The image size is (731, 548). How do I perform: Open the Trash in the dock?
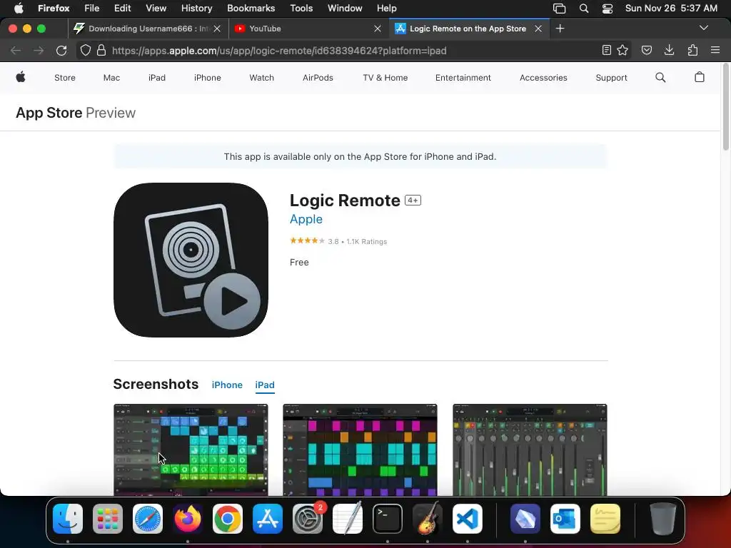663,519
